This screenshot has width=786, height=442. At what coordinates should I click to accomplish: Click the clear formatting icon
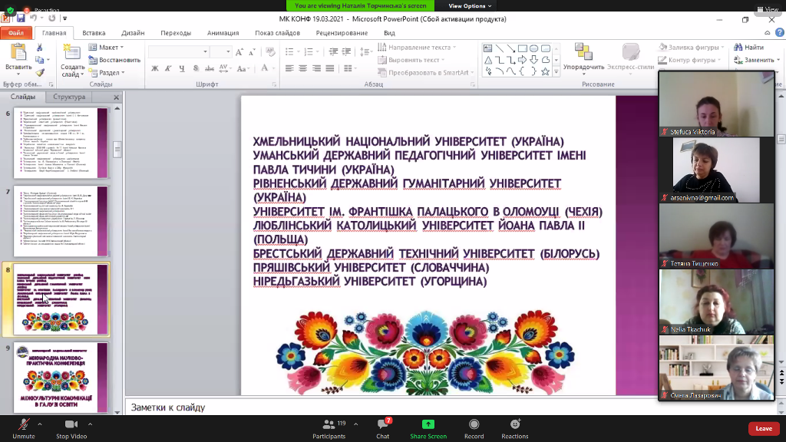(270, 51)
